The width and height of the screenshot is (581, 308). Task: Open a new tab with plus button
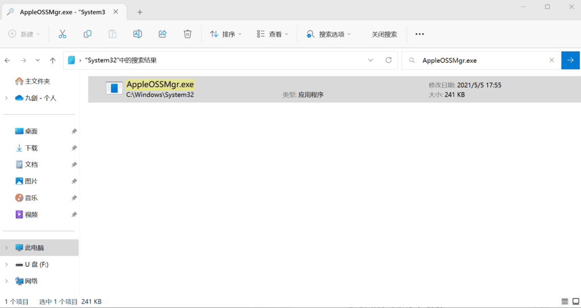tap(140, 12)
